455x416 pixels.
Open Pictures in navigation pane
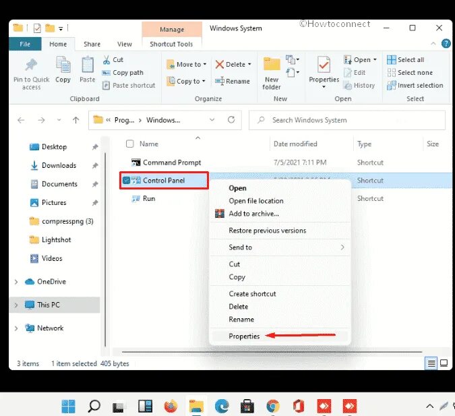click(x=54, y=203)
